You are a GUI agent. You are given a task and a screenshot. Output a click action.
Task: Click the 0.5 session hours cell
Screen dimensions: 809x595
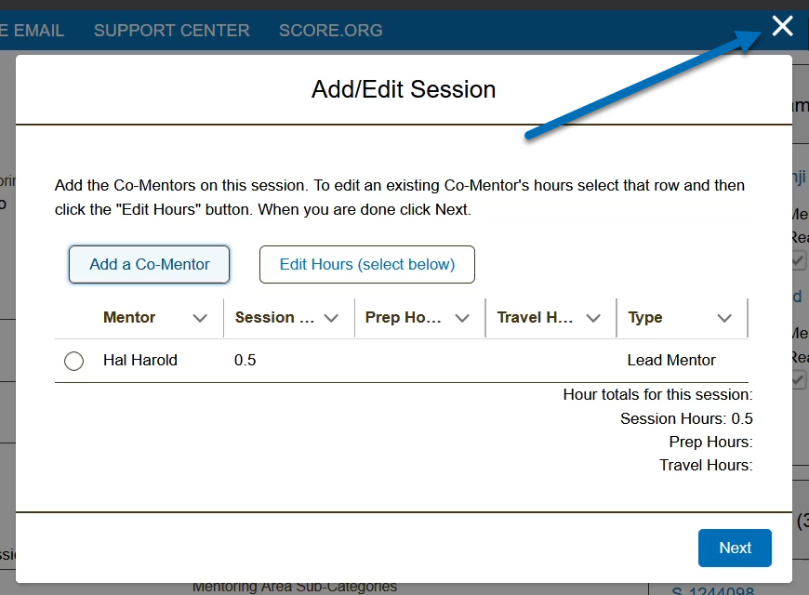(x=245, y=360)
